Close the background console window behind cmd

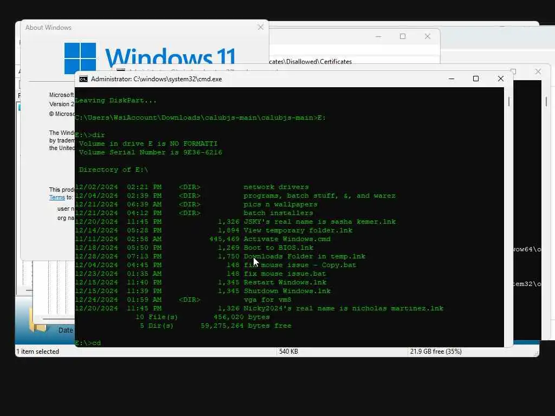click(538, 71)
